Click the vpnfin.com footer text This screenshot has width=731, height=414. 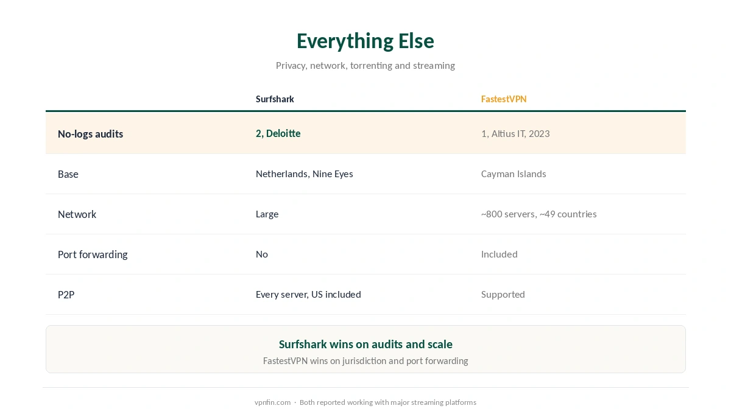click(272, 402)
